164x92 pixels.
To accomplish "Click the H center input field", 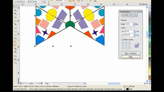I will pyautogui.click(x=129, y=31).
